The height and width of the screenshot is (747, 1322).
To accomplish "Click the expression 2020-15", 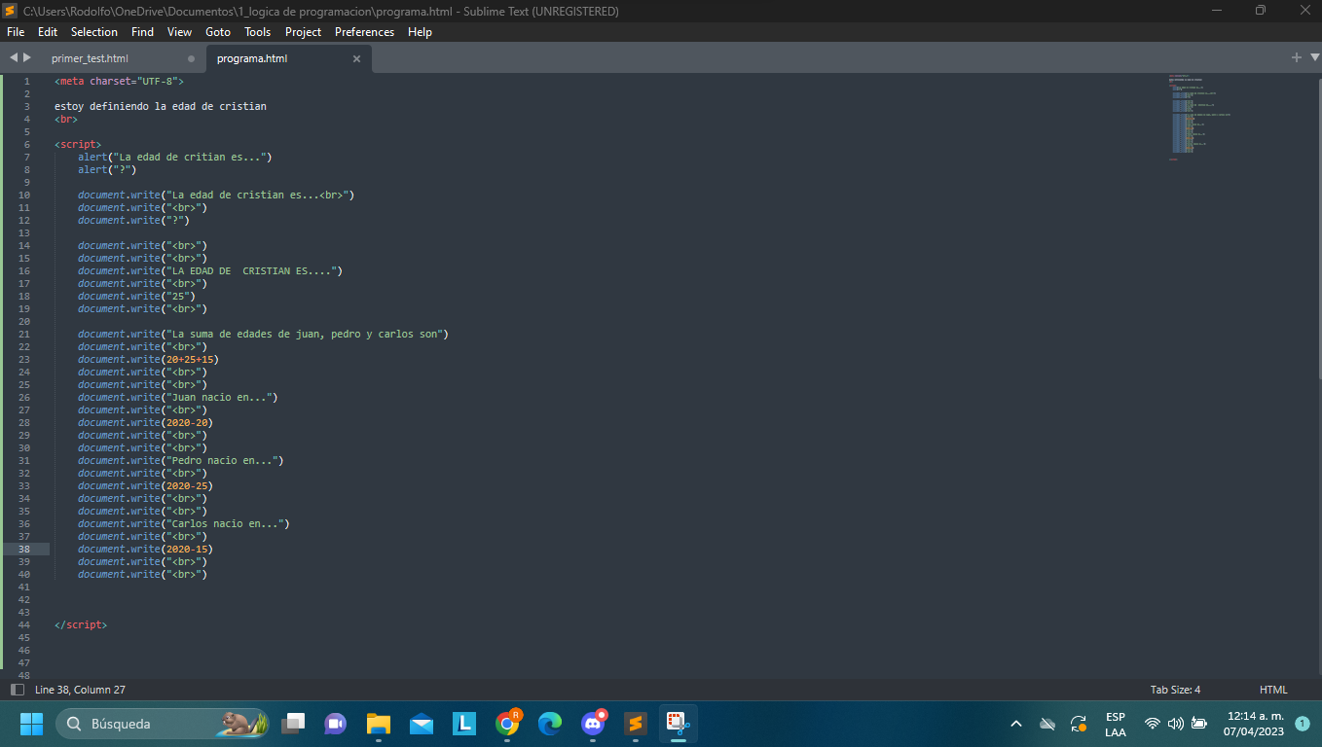I will pyautogui.click(x=187, y=549).
